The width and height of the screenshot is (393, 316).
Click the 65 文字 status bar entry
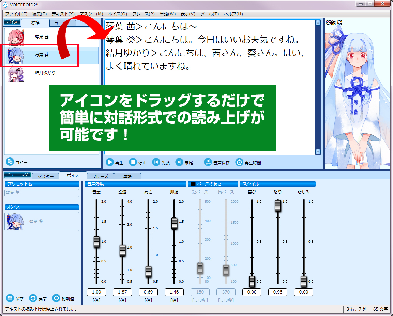380,309
